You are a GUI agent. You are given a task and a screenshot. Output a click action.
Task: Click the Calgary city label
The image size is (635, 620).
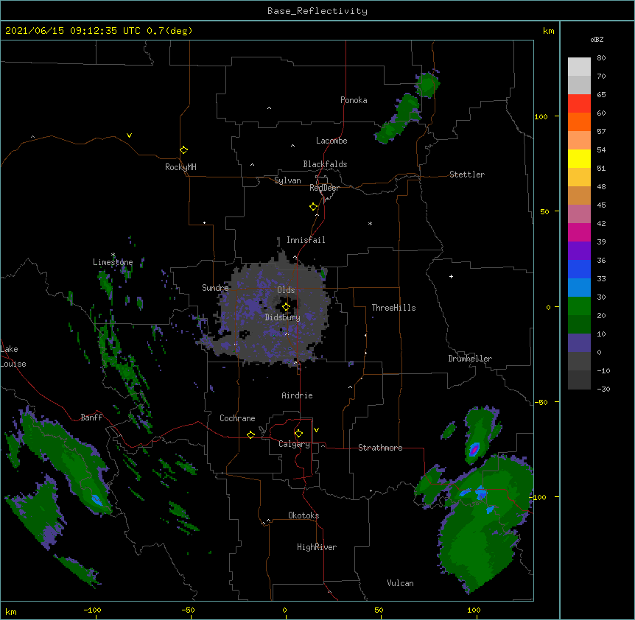294,444
